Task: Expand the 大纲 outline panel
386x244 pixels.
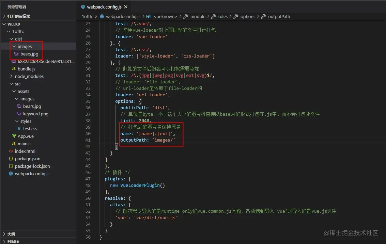Action: pos(4,234)
